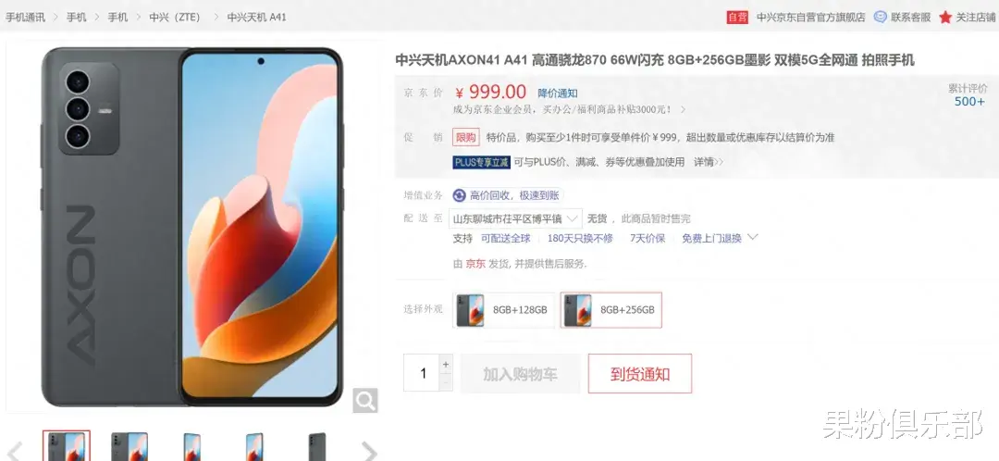Open delivery address dropdown 山东聊城市
Screen dimensions: 999x461
pos(515,218)
